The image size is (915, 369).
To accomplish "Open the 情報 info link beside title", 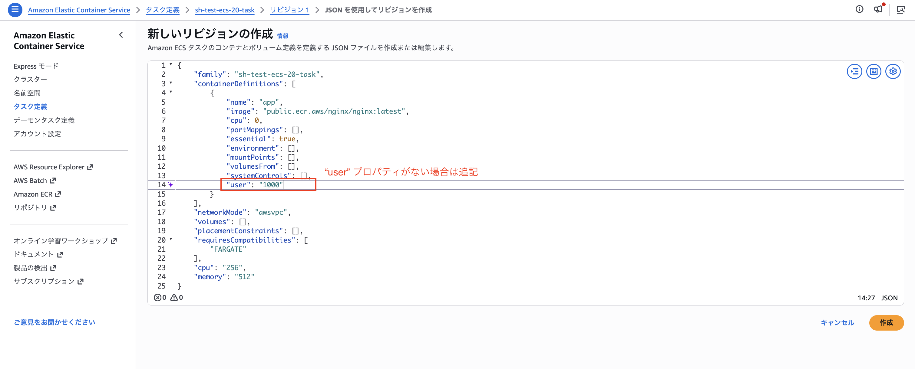I will [282, 36].
